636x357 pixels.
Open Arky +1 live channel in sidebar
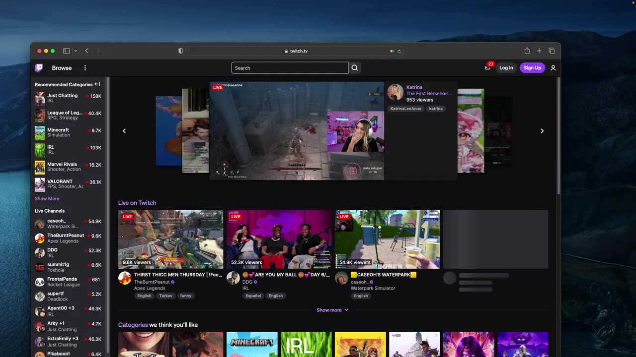[68, 326]
